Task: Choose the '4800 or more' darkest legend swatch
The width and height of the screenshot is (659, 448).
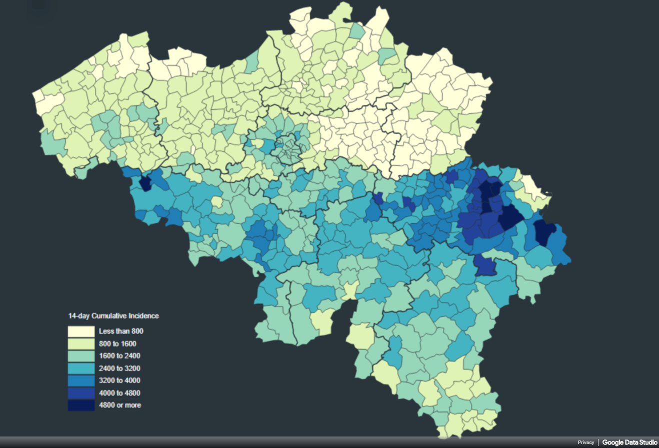Action: [x=81, y=405]
